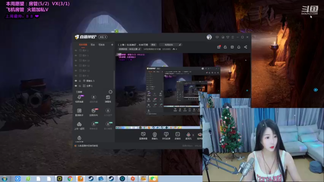
Task: Toggle visibility of 图片 12 source
Action: tap(76, 66)
